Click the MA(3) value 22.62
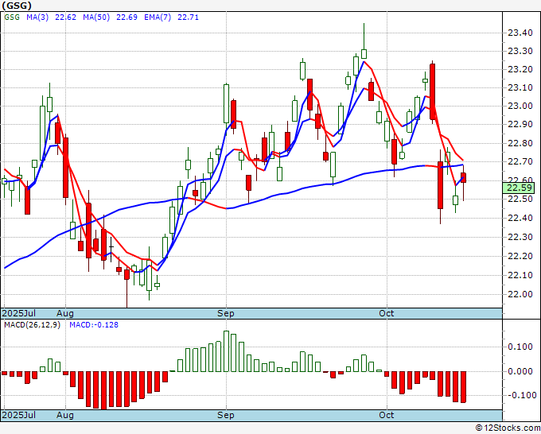Screen dimensions: 541x434 (x=65, y=17)
